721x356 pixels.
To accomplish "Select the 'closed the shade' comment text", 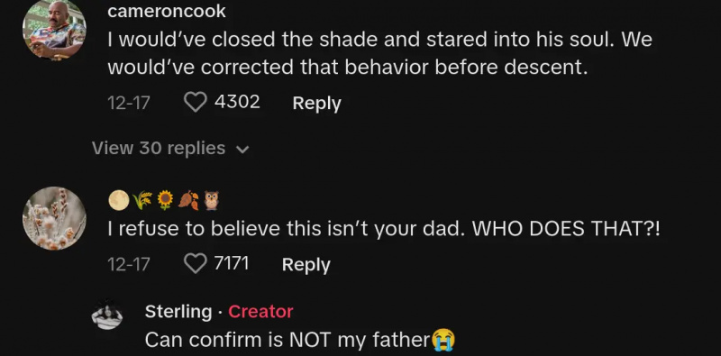I will coord(379,54).
